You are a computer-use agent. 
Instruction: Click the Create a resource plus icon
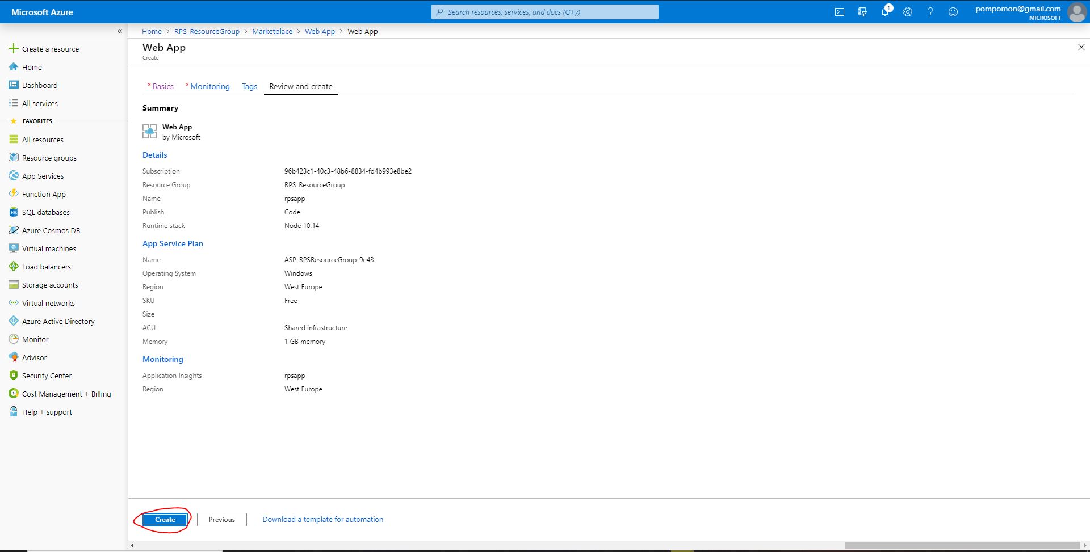pos(14,49)
